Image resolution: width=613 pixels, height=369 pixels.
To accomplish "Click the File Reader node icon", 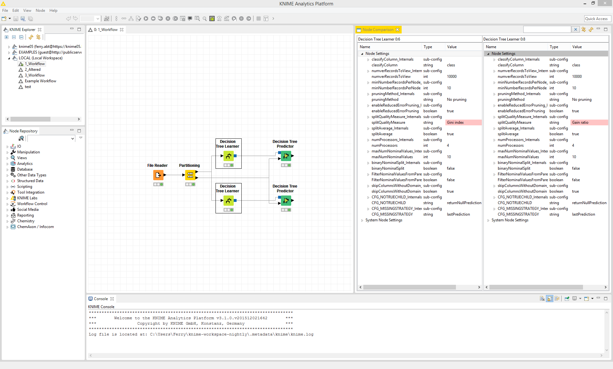I will [x=158, y=175].
